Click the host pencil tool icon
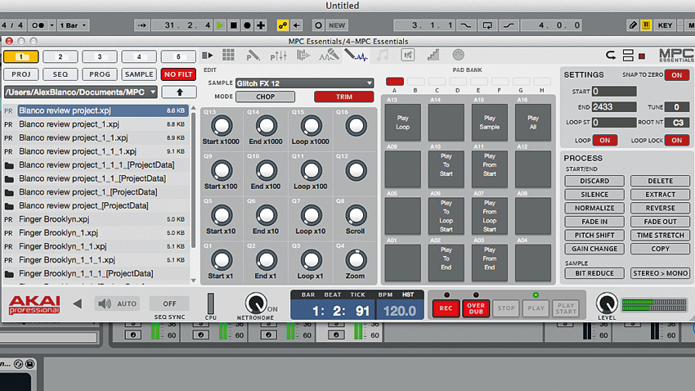The image size is (695, 391). (633, 25)
